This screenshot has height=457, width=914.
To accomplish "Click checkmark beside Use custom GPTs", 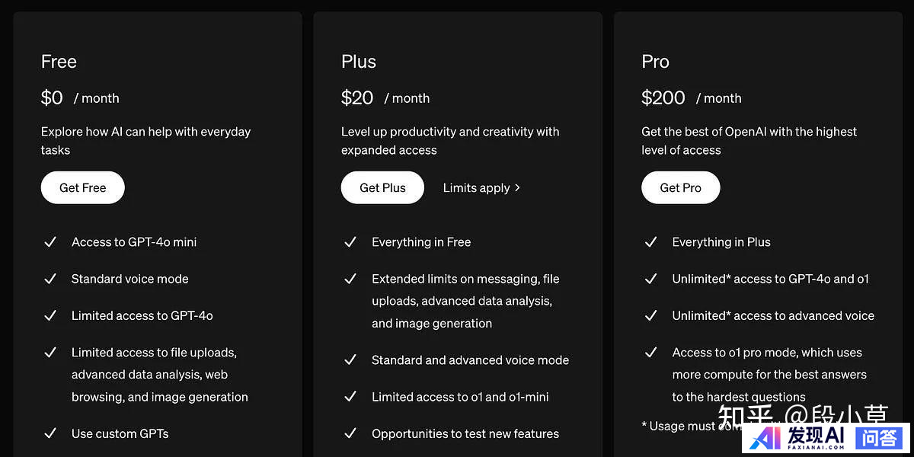I will click(x=50, y=433).
